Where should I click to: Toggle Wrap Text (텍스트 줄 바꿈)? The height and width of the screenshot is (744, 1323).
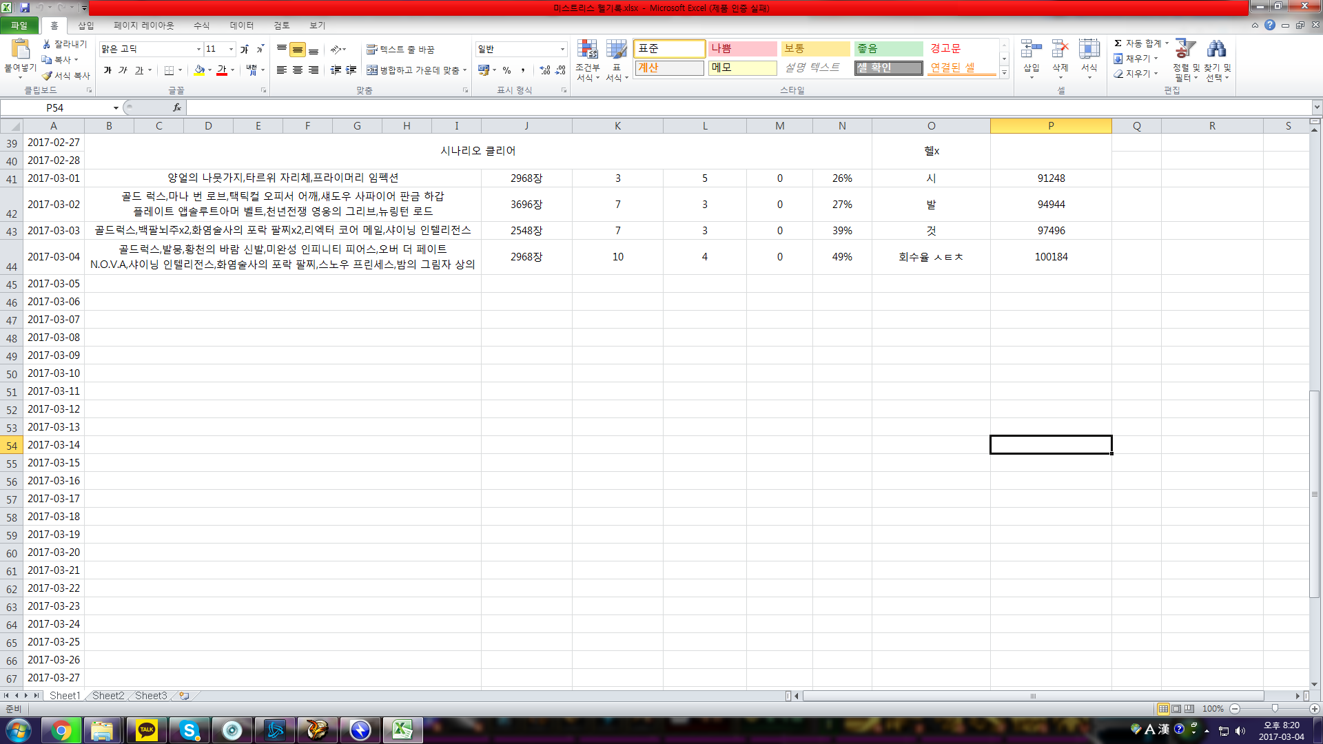[x=400, y=50]
